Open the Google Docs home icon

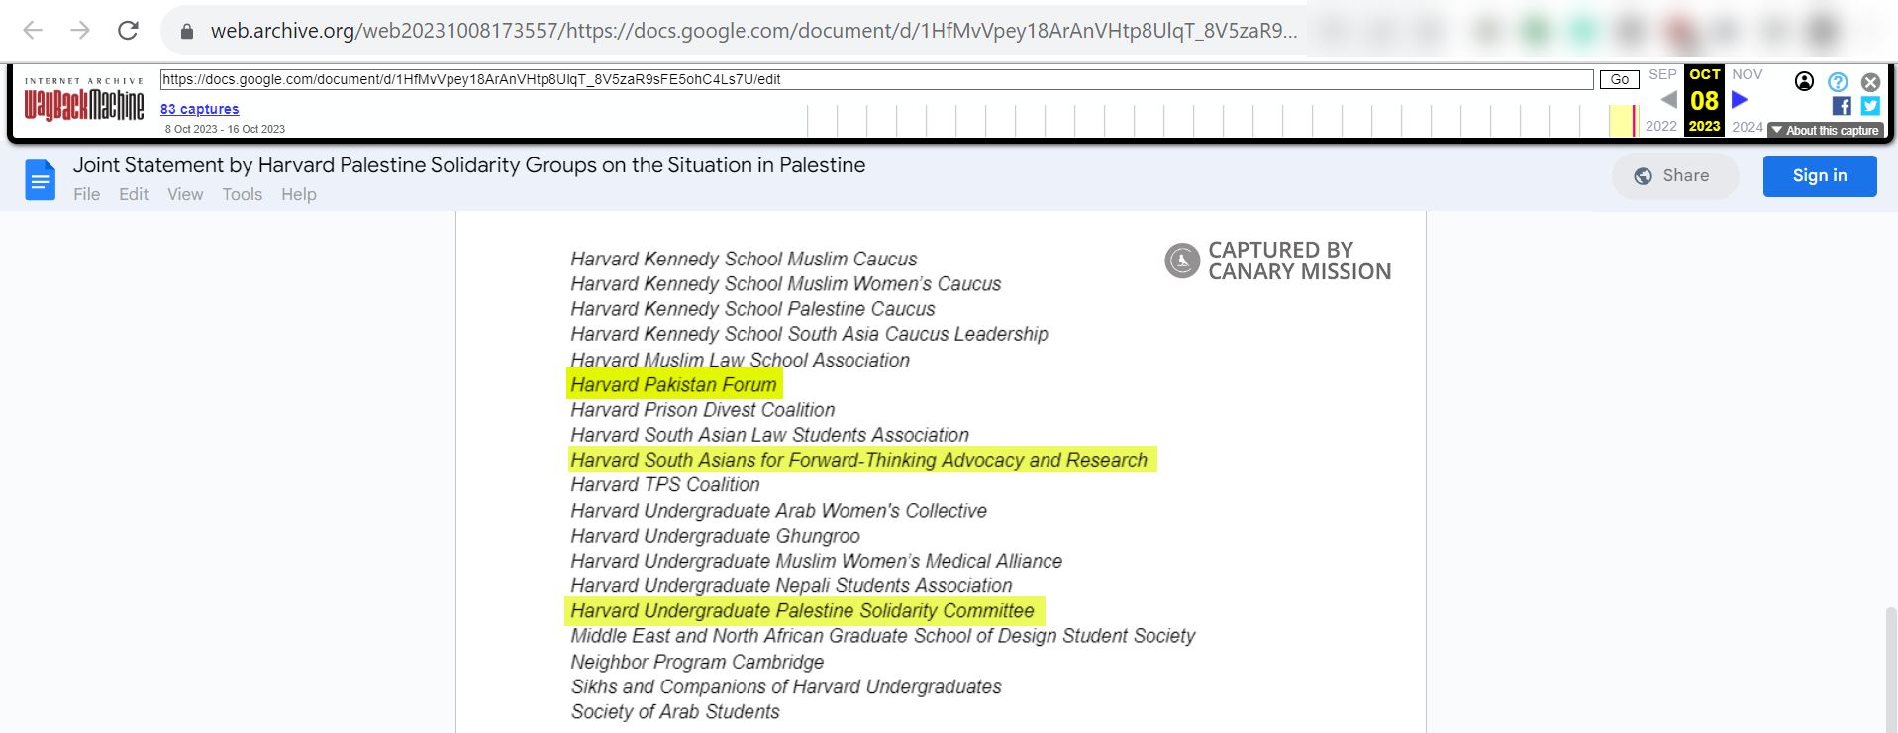pos(40,180)
